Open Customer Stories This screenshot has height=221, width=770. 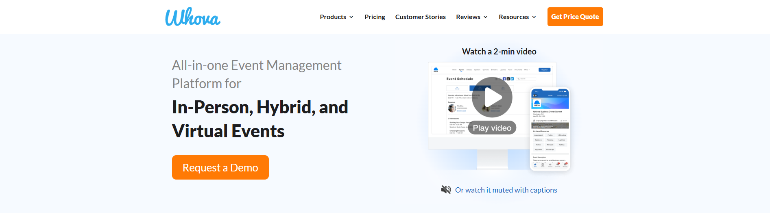420,17
